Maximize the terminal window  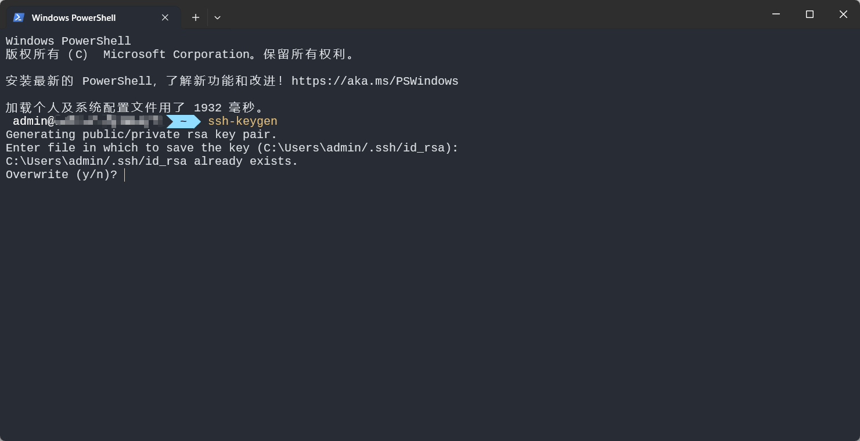[x=809, y=14]
